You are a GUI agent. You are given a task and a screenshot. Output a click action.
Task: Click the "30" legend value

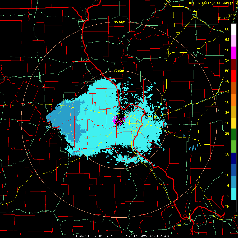[227, 123]
